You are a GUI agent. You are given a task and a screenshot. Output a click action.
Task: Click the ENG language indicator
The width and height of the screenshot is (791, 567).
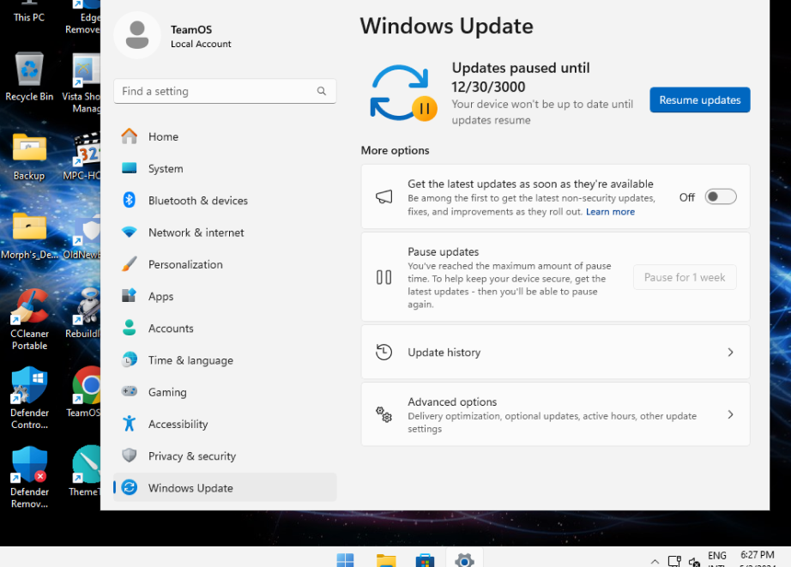(x=717, y=556)
